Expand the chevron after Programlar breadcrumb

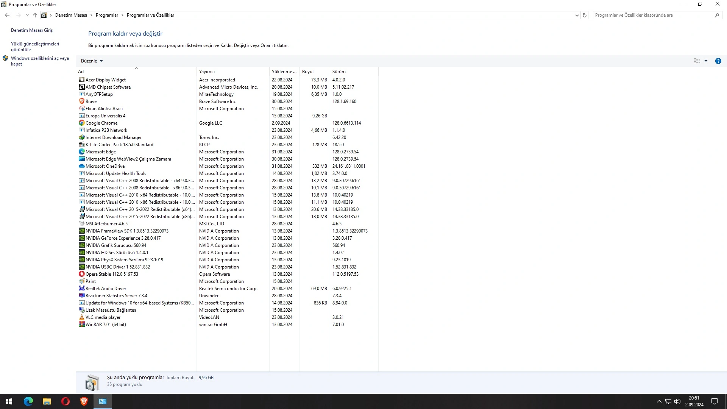point(122,15)
